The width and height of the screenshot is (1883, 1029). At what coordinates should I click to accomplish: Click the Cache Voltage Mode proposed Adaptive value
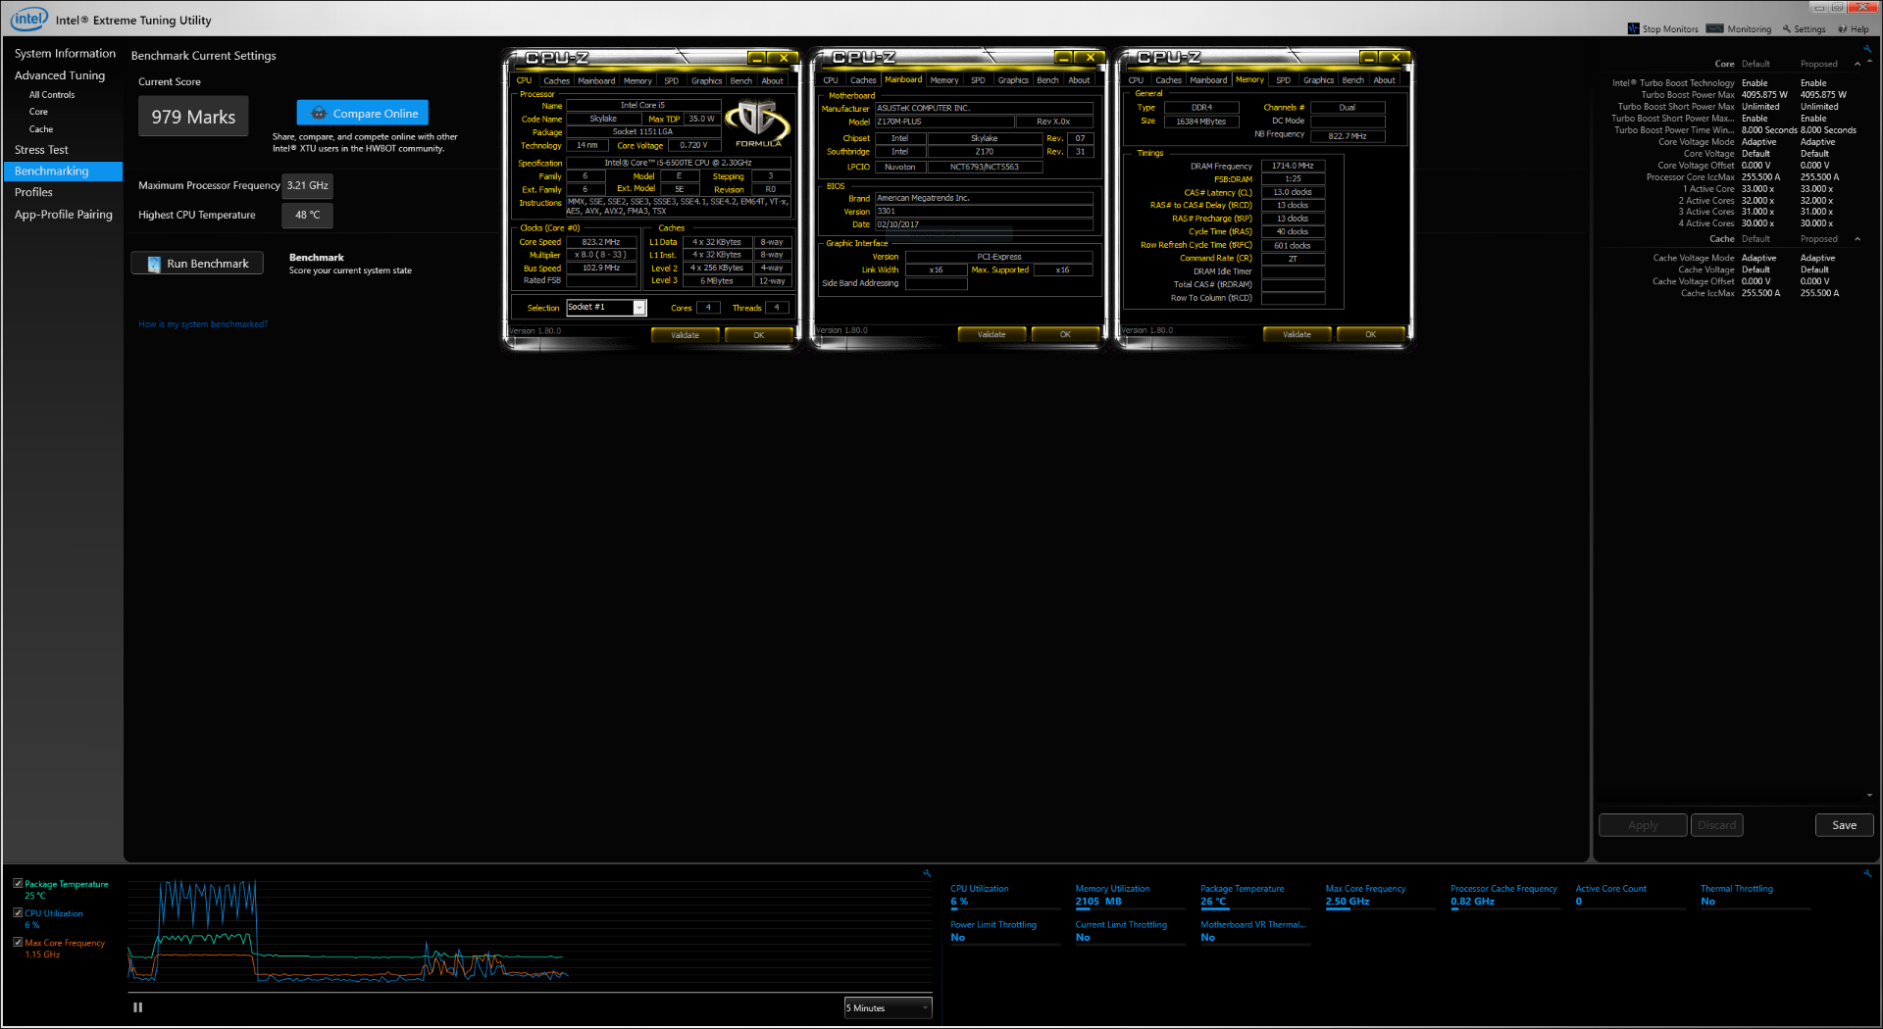(1817, 259)
